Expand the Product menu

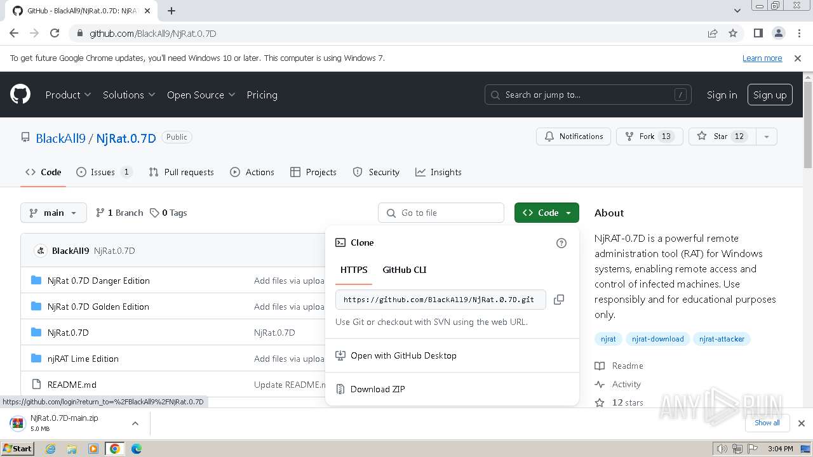[x=69, y=95]
